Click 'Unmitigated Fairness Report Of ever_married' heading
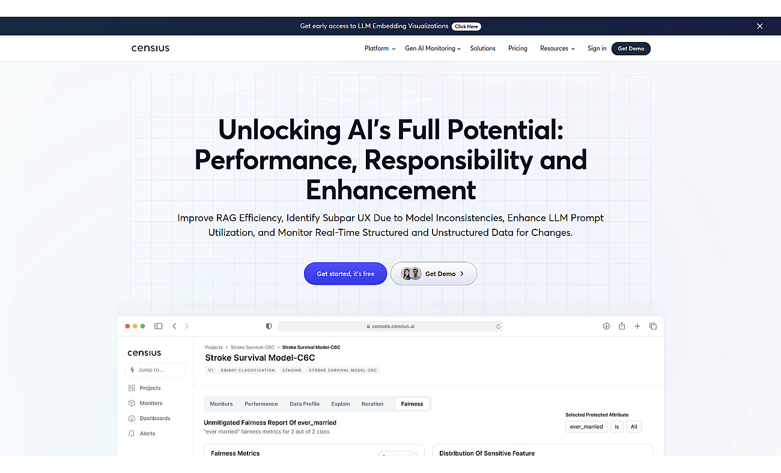 [270, 423]
